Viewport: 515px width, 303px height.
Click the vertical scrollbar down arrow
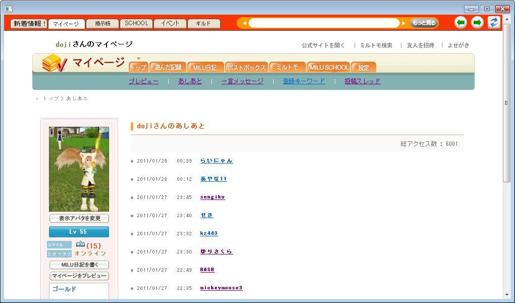pyautogui.click(x=507, y=294)
